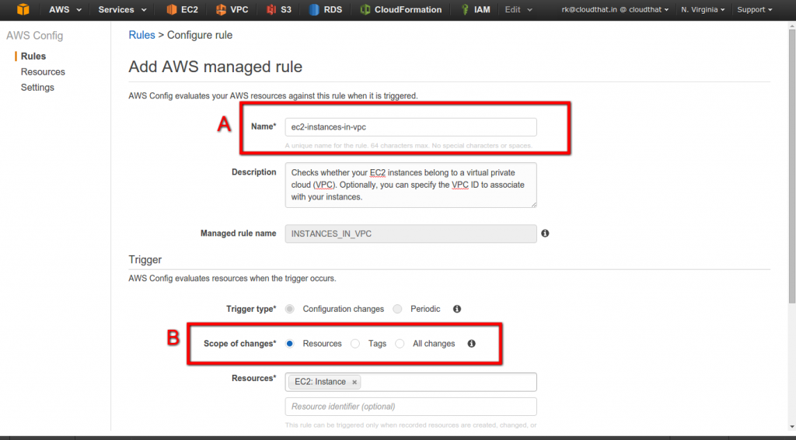Select Periodic trigger type
The width and height of the screenshot is (796, 440).
tap(397, 309)
